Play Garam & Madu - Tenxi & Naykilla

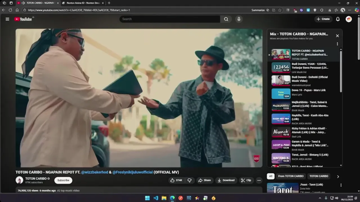(304, 145)
